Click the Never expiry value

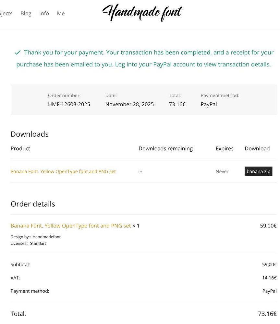(x=222, y=171)
